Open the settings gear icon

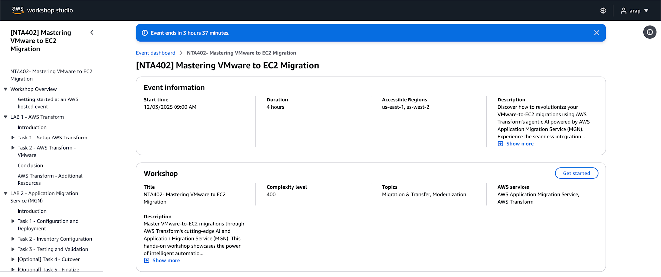pos(603,11)
